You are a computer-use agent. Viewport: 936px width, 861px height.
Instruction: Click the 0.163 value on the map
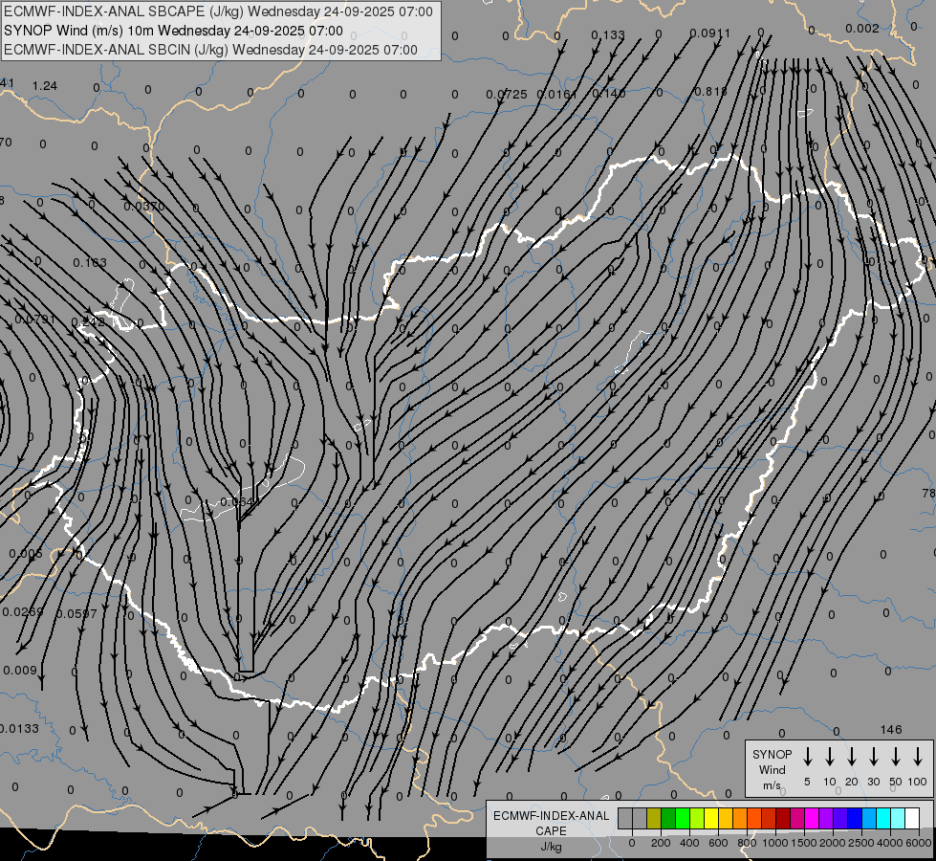click(90, 263)
